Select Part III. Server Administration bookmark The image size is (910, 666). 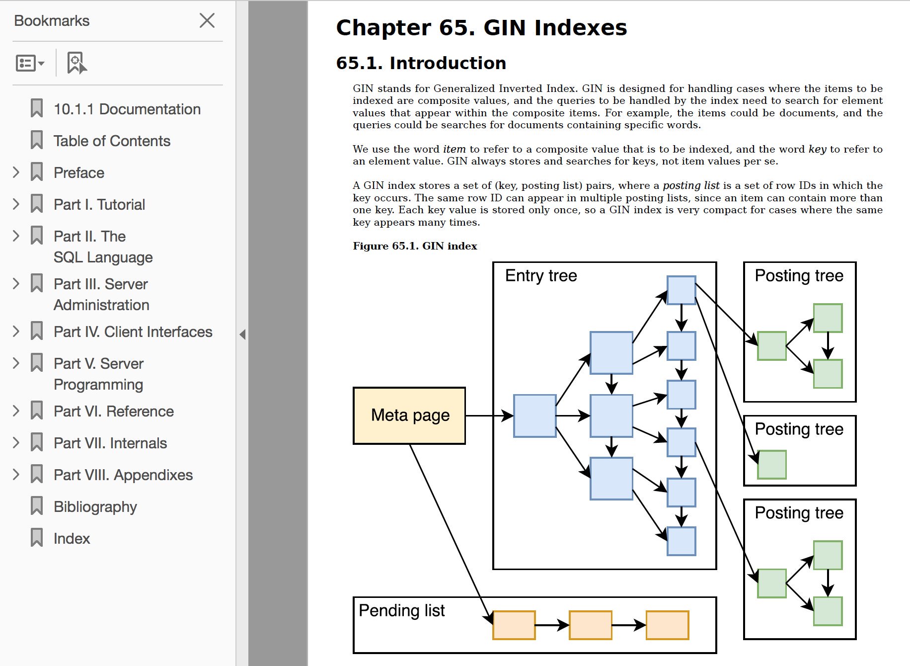tap(101, 294)
